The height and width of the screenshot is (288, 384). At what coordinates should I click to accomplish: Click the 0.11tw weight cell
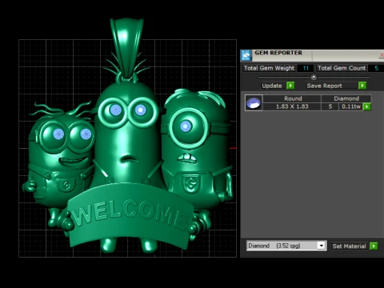(351, 106)
